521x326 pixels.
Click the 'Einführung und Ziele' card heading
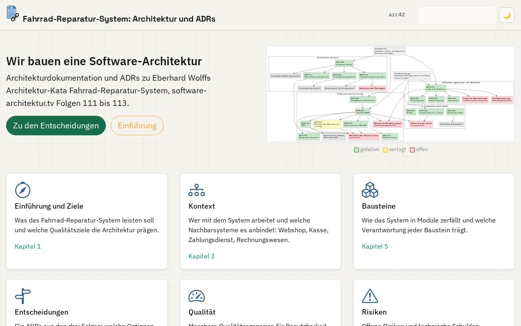[x=49, y=206]
